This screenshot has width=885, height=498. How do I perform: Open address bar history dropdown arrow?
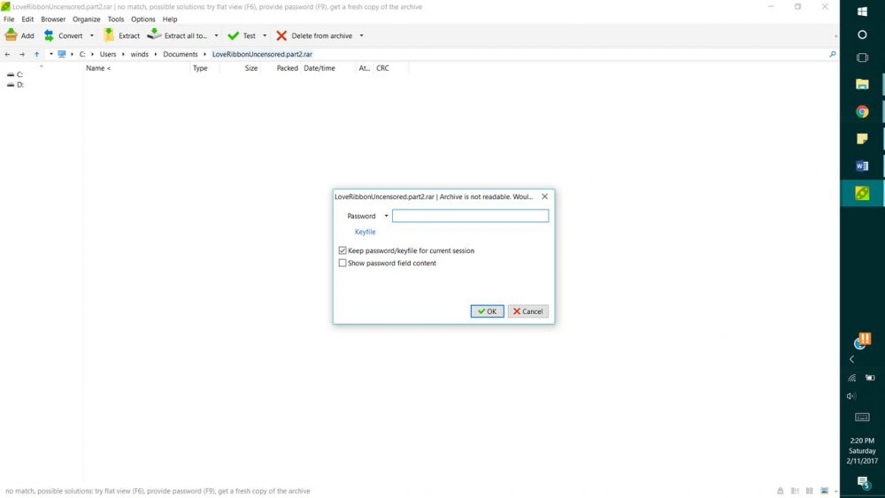point(50,54)
